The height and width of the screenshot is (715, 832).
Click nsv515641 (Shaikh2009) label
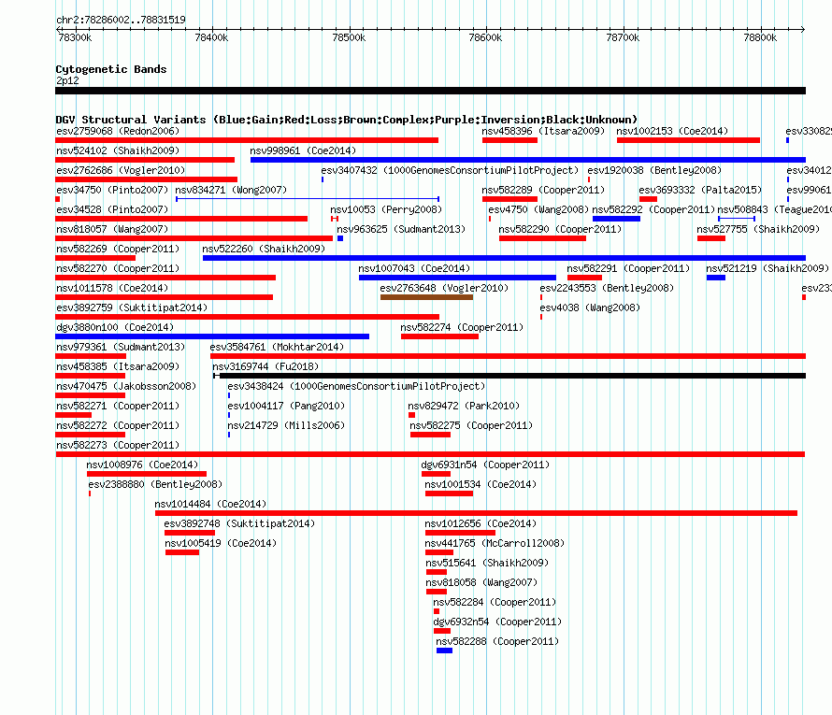point(487,563)
